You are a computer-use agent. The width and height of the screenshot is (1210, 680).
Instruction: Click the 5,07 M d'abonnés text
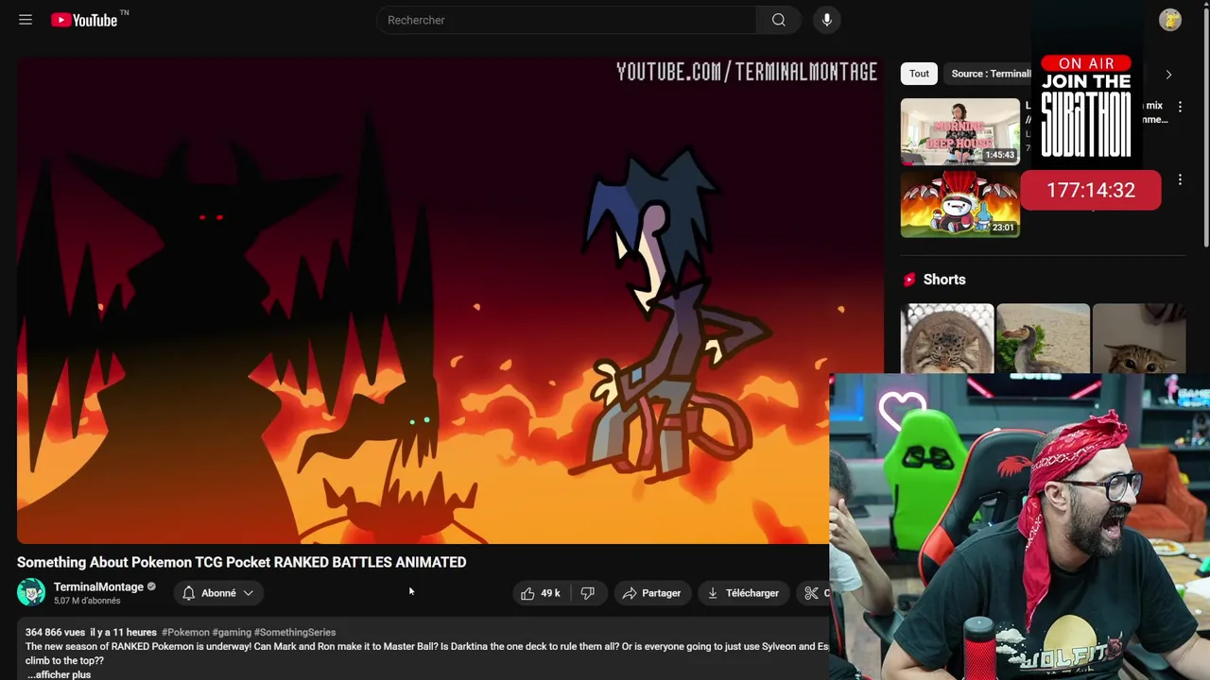point(87,601)
